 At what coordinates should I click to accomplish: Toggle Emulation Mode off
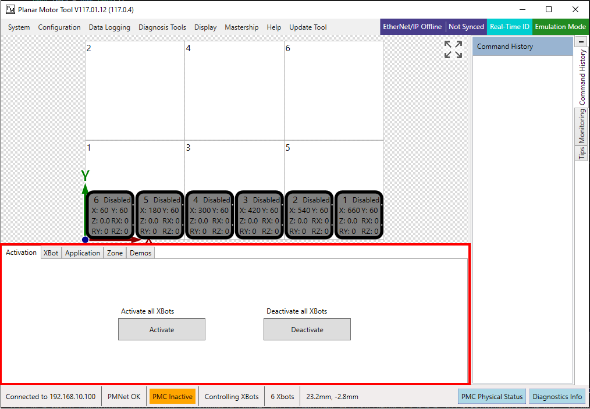click(x=560, y=27)
